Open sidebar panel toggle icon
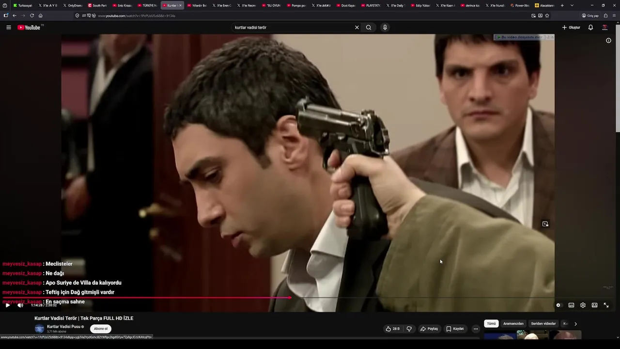 [x=6, y=16]
